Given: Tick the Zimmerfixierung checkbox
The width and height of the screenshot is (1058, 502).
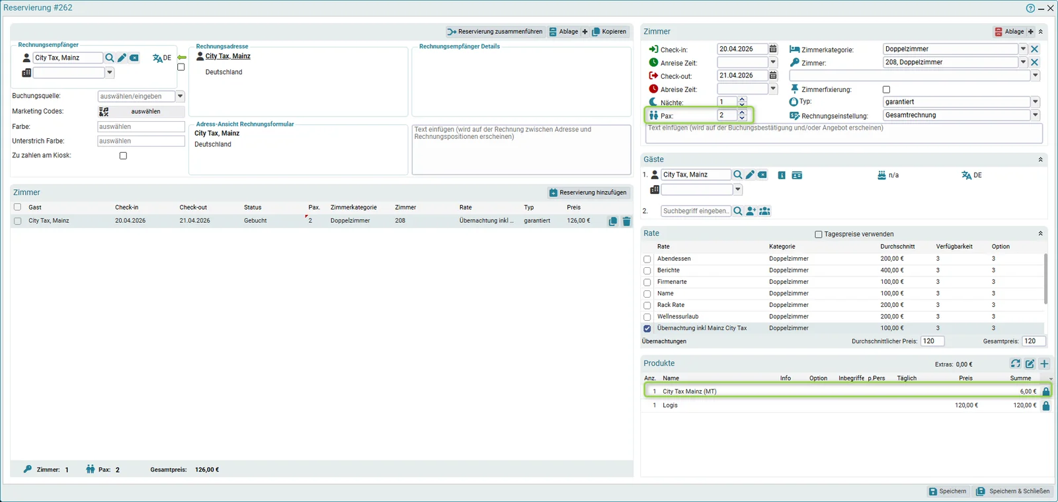Looking at the screenshot, I should point(887,89).
